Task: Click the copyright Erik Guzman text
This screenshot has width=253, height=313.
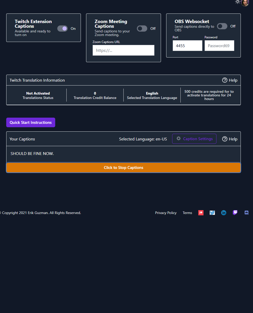Action: point(40,213)
